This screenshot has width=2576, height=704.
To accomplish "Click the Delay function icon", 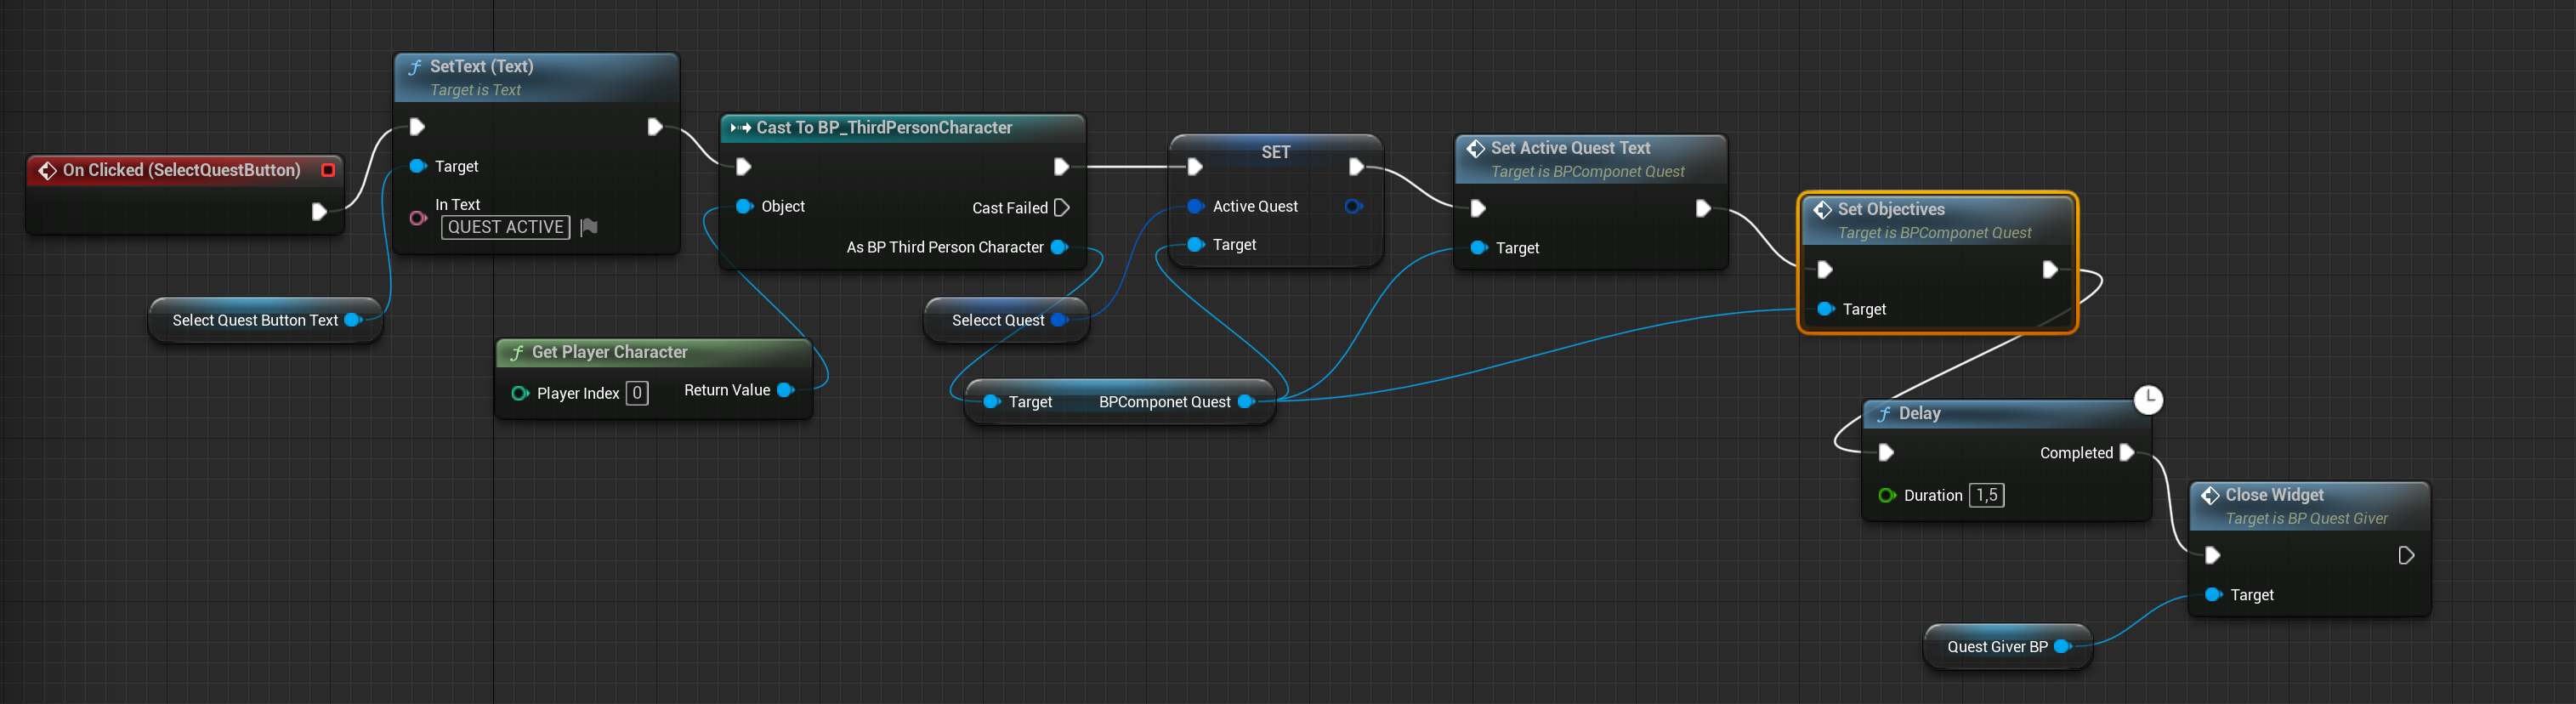I will point(1884,414).
